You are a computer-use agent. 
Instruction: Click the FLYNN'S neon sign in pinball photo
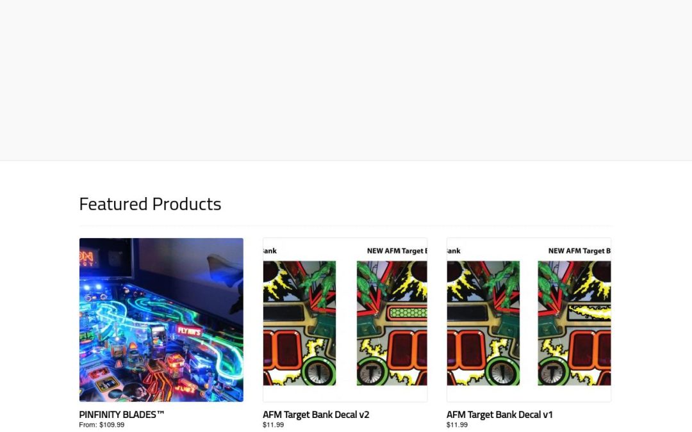[x=189, y=331]
